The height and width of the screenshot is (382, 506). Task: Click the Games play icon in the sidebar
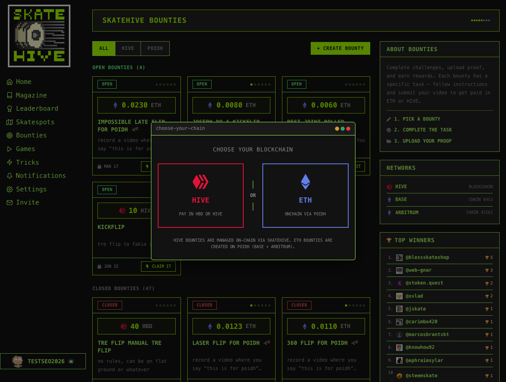pyautogui.click(x=10, y=149)
